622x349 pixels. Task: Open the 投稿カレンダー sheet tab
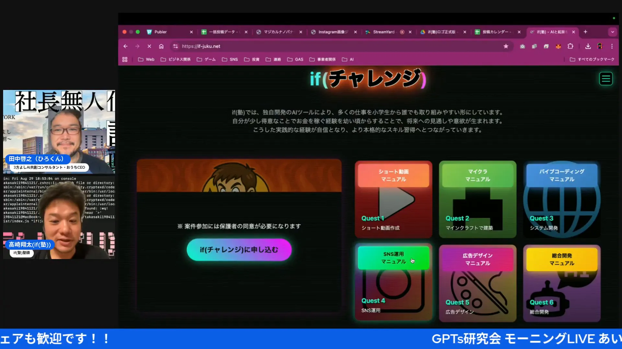click(x=496, y=32)
